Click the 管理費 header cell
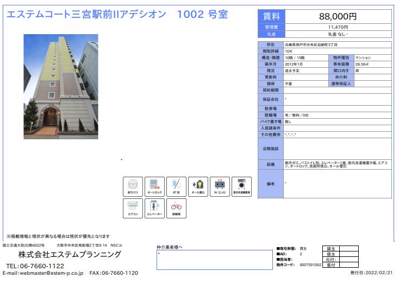399x284 pixels. tap(271, 27)
